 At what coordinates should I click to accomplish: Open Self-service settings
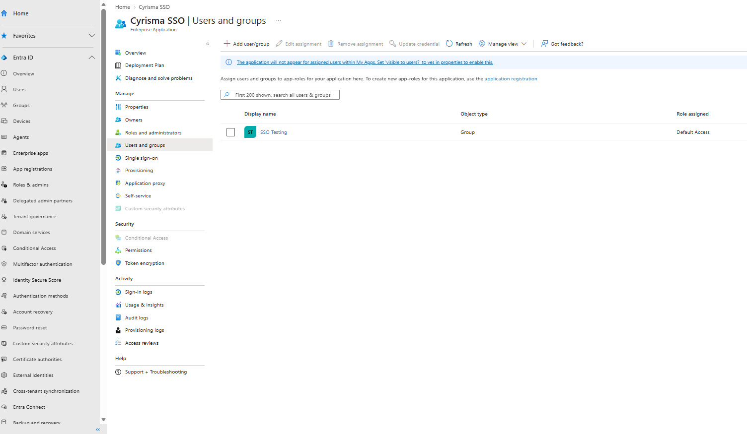[x=138, y=196]
